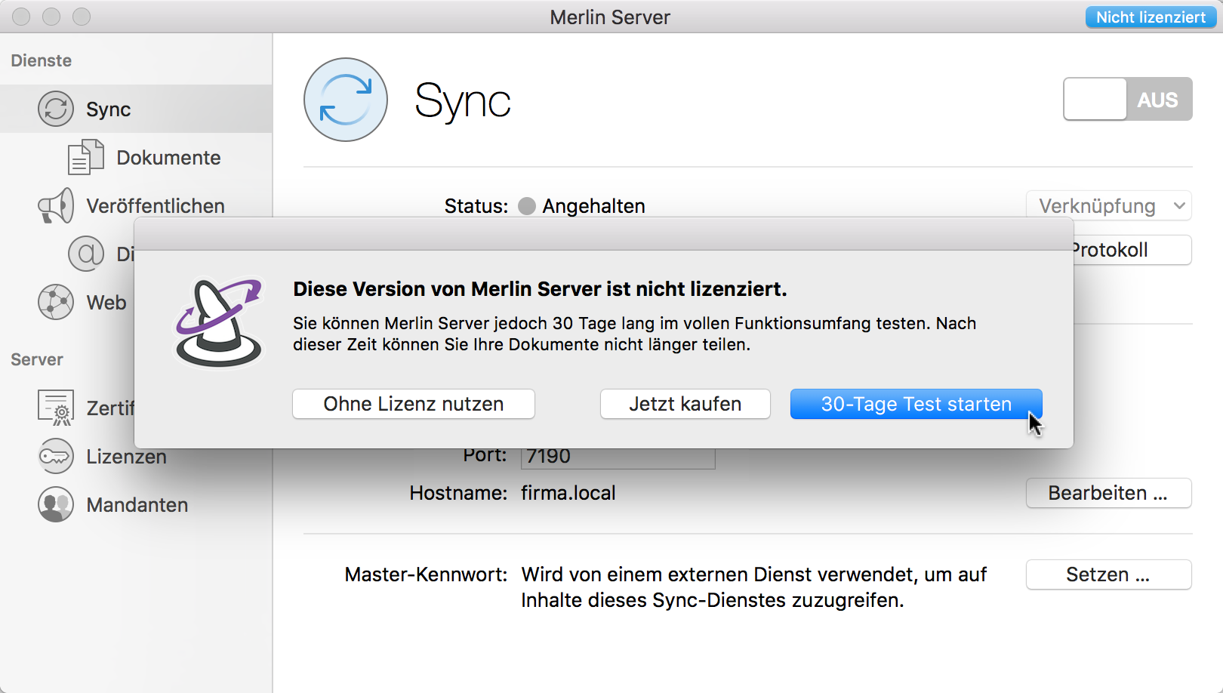Image resolution: width=1223 pixels, height=693 pixels.
Task: Open Mandanten label in the sidebar
Action: pyautogui.click(x=137, y=504)
